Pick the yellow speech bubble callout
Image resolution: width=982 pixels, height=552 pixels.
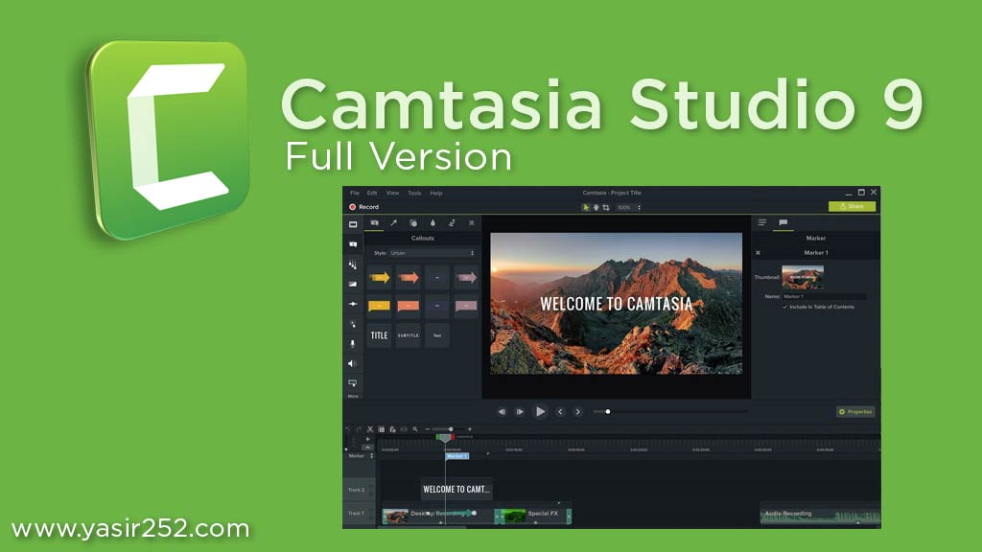[380, 306]
